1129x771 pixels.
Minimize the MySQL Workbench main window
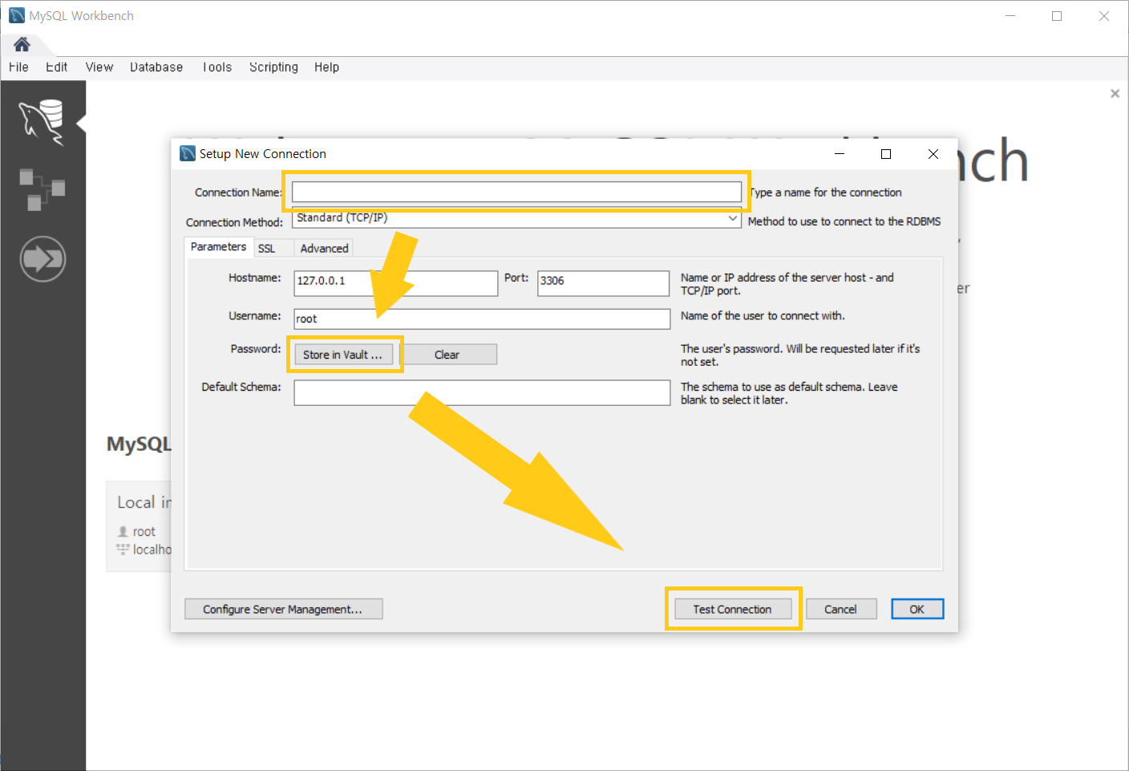1010,16
